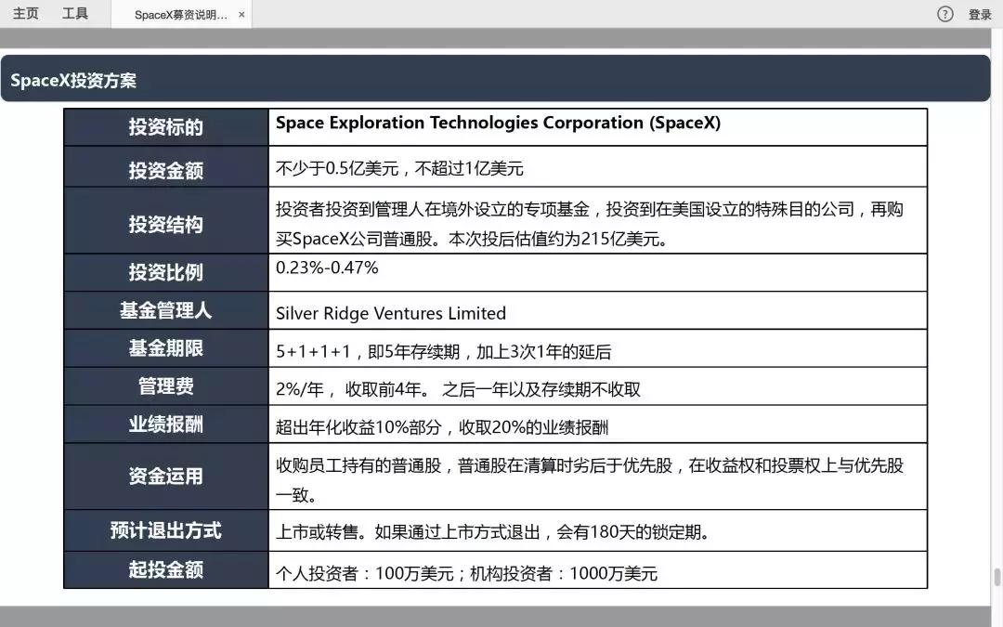Click the 登录 (Login) button
The width and height of the screenshot is (1003, 627).
pos(981,14)
